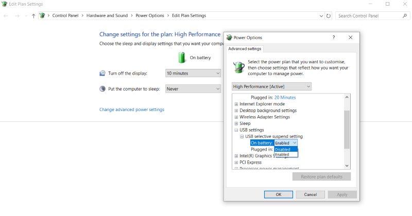
Task: Click the Apply button
Action: tap(342, 194)
